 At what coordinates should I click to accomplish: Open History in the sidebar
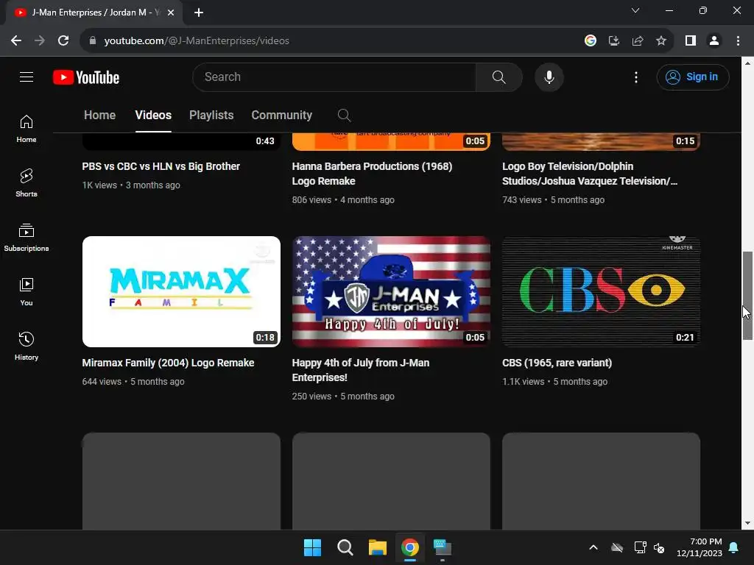point(27,346)
